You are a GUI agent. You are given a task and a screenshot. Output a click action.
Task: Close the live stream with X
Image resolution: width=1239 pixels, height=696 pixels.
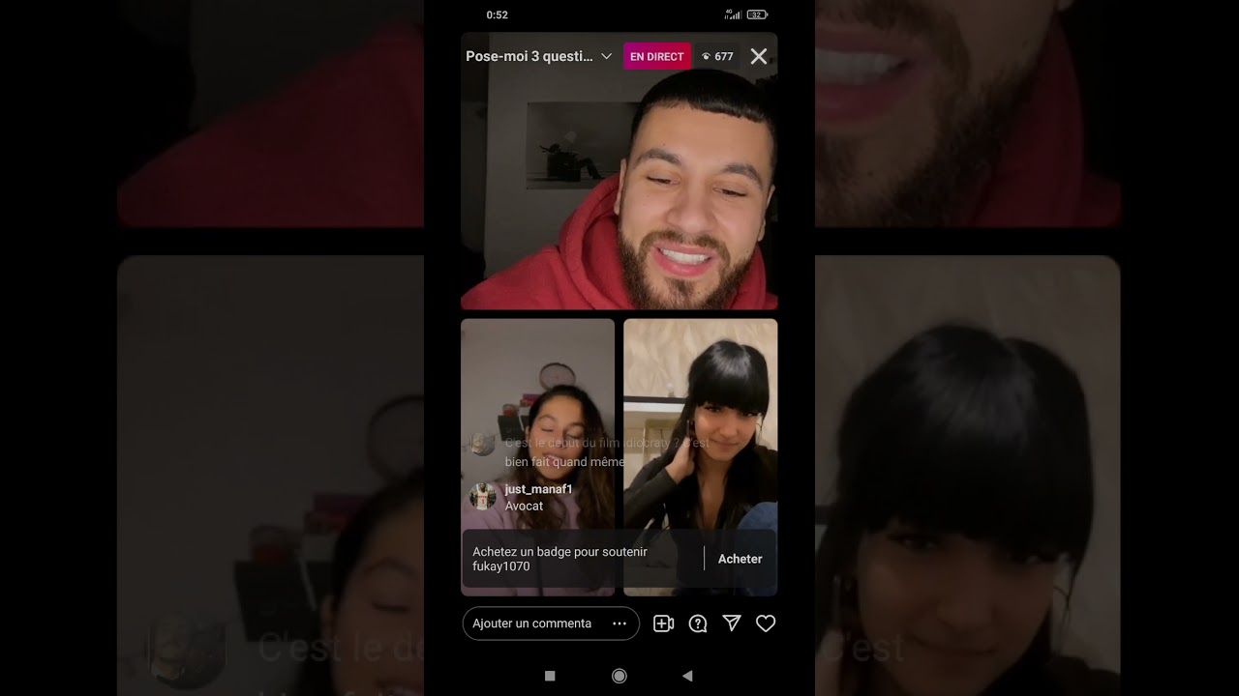pyautogui.click(x=759, y=56)
